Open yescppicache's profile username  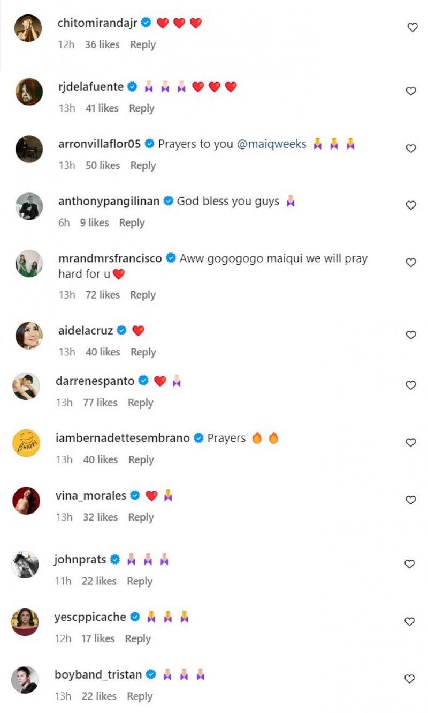point(90,617)
